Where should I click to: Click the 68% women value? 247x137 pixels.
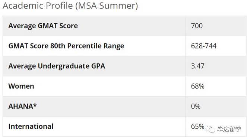(x=197, y=86)
